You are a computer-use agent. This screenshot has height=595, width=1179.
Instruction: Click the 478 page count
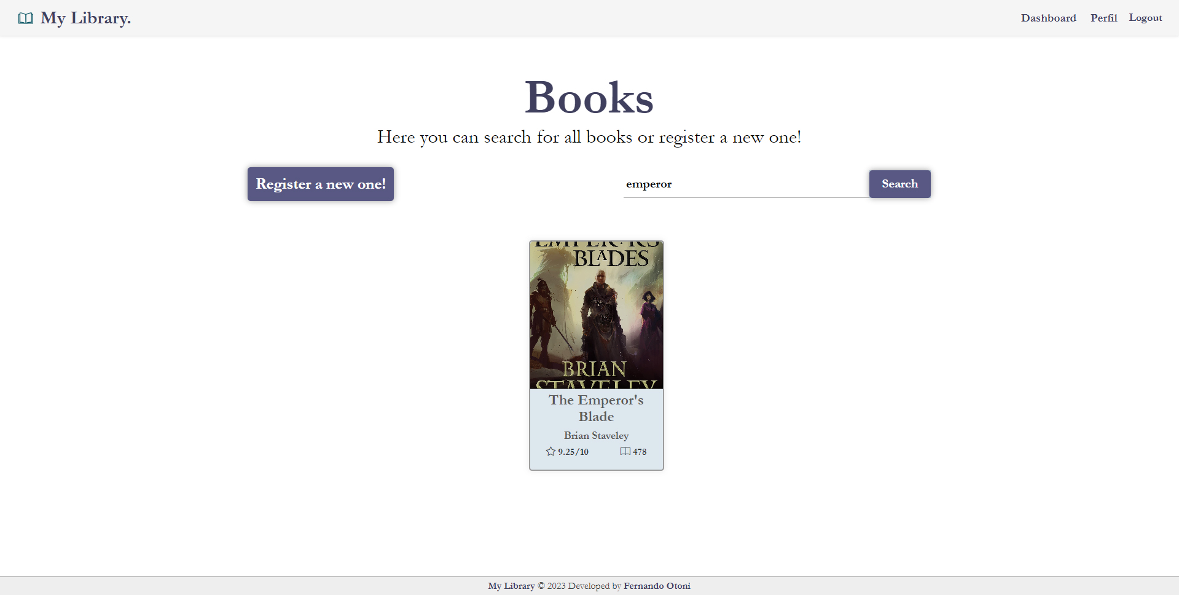pos(640,451)
